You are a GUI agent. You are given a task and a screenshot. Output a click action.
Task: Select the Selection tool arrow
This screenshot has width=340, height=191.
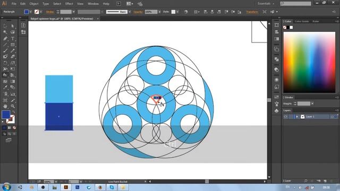[x=5, y=26]
